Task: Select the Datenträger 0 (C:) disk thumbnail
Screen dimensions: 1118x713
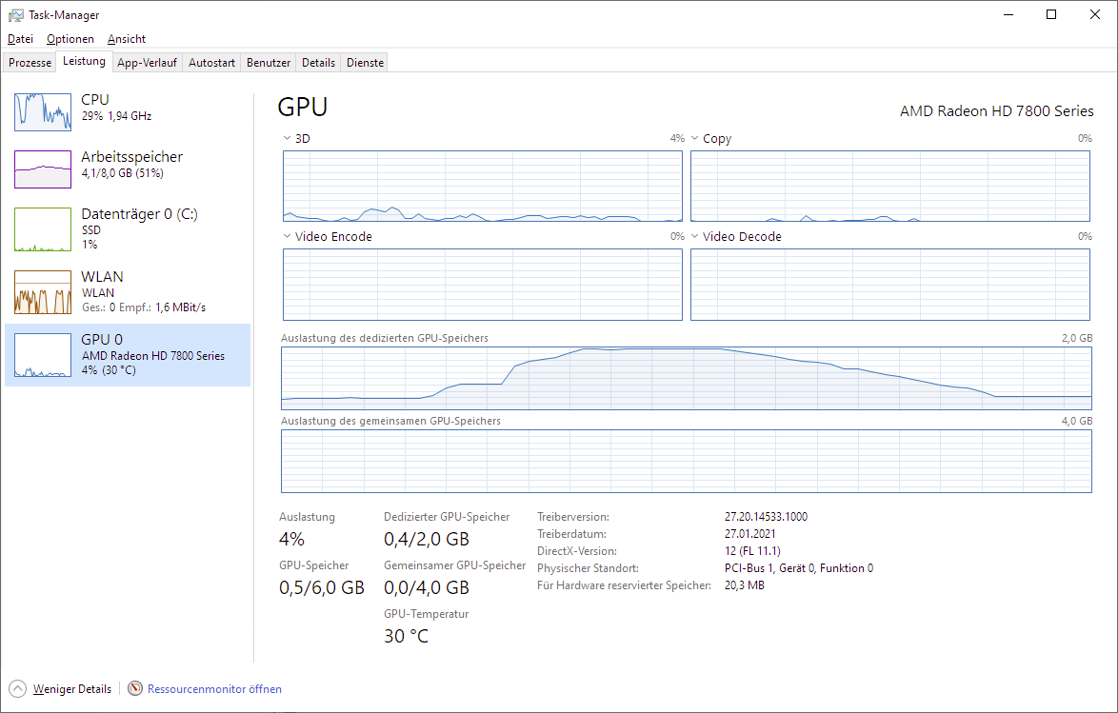Action: [x=43, y=228]
